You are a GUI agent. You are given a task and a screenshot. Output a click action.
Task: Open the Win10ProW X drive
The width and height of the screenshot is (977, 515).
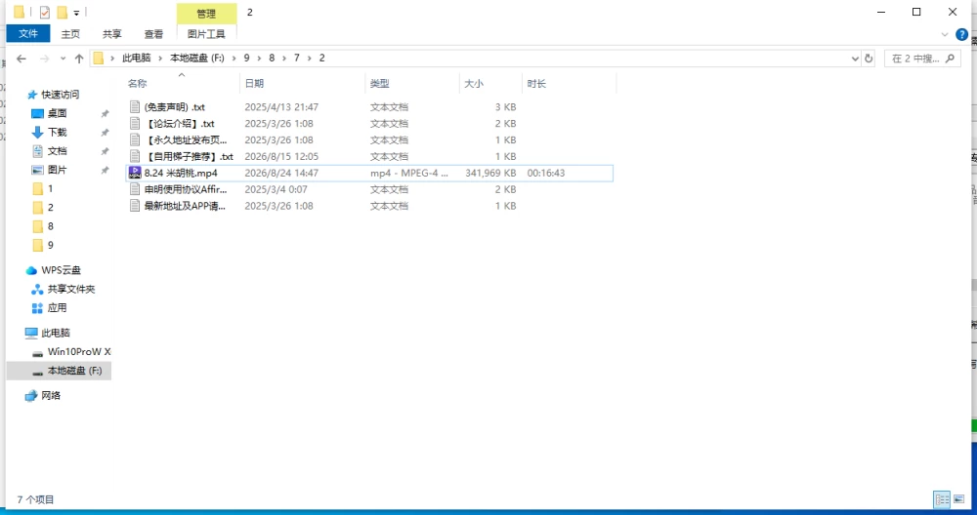pyautogui.click(x=78, y=351)
